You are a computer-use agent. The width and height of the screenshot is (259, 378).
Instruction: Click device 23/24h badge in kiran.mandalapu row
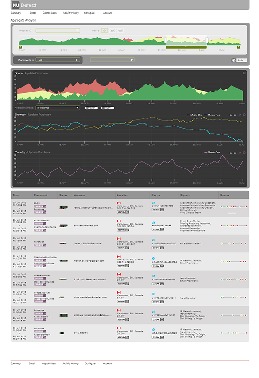158,302
